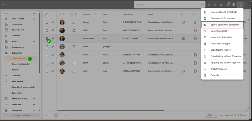Viewport: 252px width, 121px height.
Task: Click red warning icon for Sara Connor
Action: click(x=74, y=22)
